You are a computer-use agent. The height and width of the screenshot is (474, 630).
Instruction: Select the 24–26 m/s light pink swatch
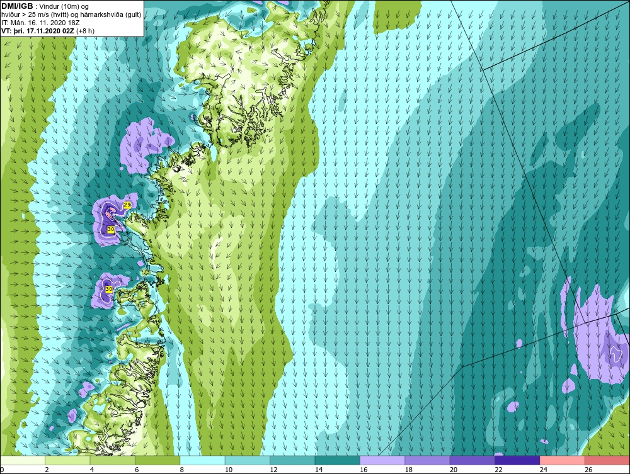563,460
